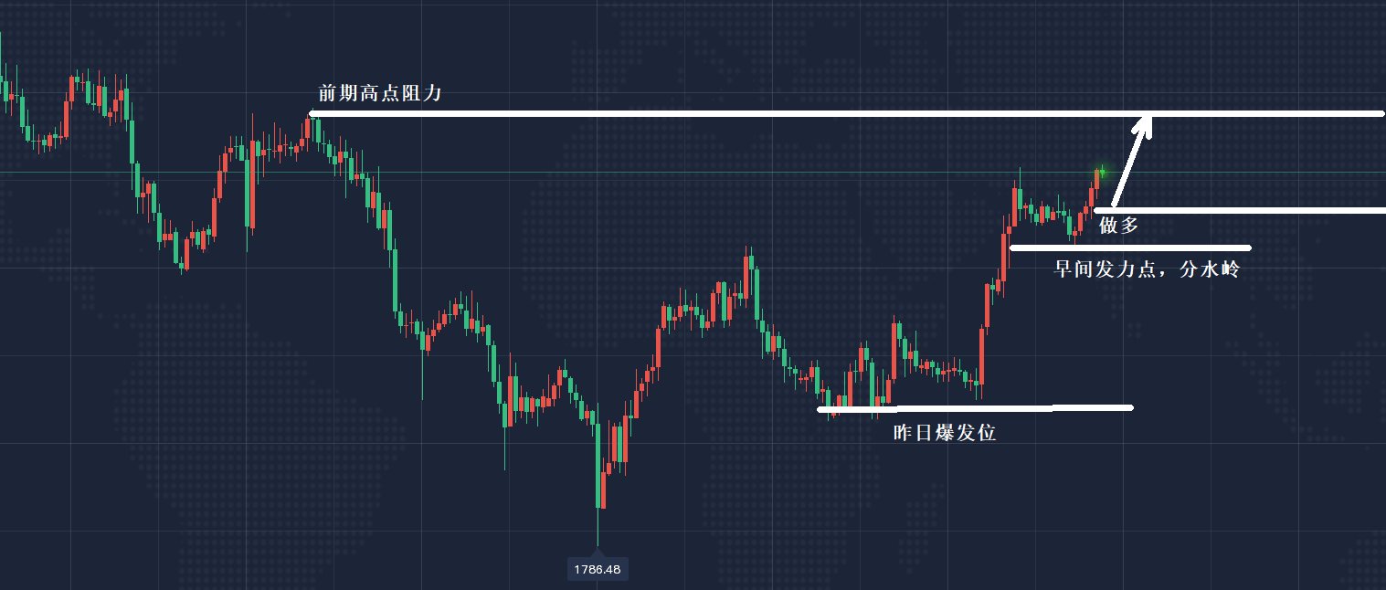Click the glowing green current price marker
The image size is (1386, 590).
[x=1103, y=171]
